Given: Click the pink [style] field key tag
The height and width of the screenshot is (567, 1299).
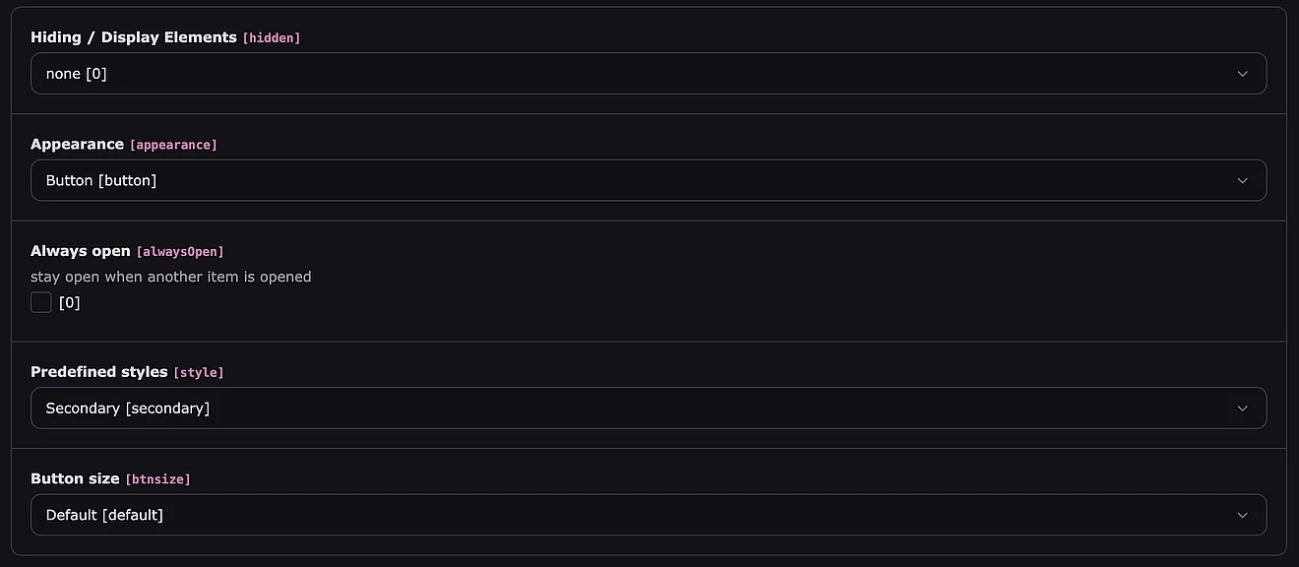Looking at the screenshot, I should [x=199, y=373].
